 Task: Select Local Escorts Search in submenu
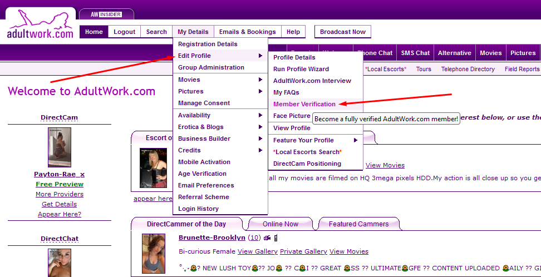click(316, 152)
